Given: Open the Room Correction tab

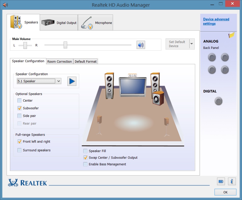Looking at the screenshot, I should 60,61.
